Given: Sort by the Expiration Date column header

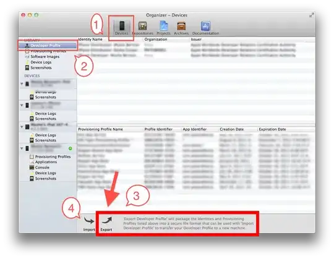Looking at the screenshot, I should 272,129.
